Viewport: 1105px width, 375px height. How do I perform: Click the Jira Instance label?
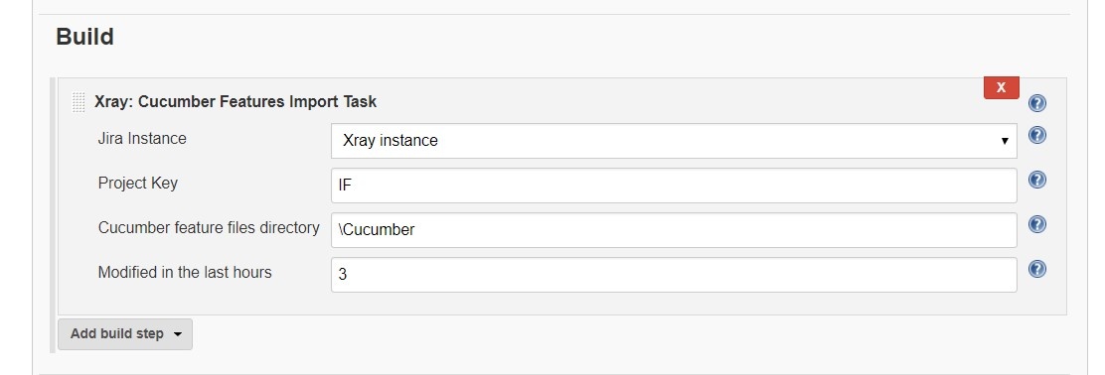click(142, 139)
